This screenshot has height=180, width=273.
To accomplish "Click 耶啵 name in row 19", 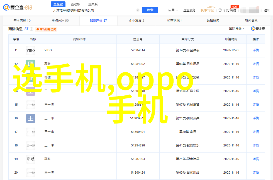I will coord(47,159).
